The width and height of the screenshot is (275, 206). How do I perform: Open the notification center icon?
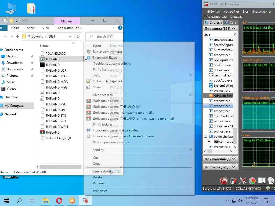point(266,200)
